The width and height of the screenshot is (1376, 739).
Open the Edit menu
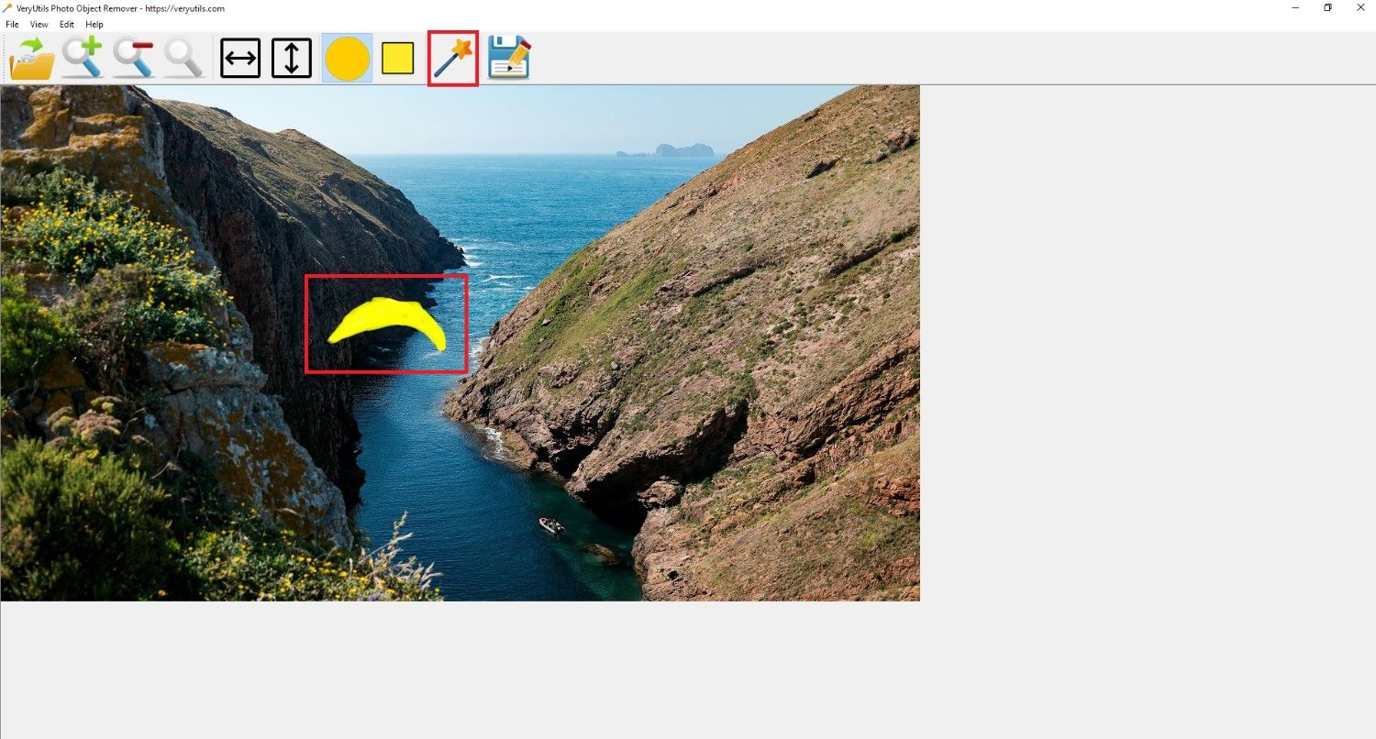(x=67, y=25)
